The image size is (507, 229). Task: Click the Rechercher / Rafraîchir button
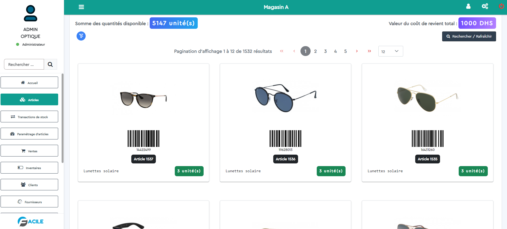point(469,36)
